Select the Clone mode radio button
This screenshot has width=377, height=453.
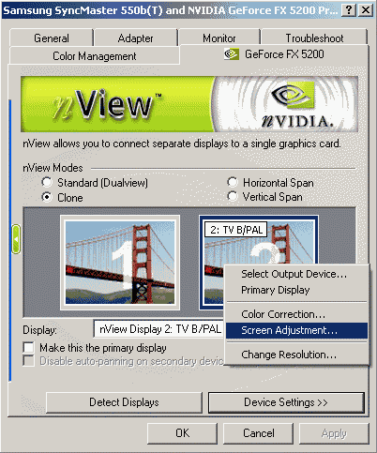click(x=47, y=197)
